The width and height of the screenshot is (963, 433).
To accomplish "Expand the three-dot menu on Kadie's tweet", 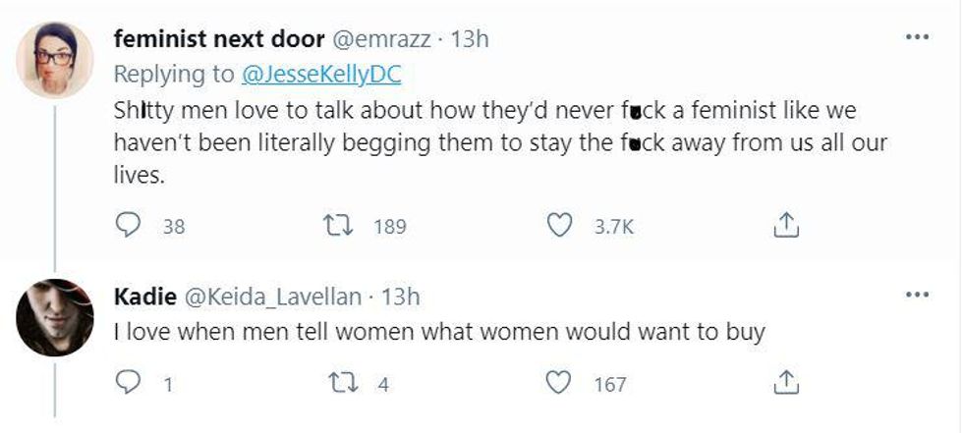I will point(916,295).
